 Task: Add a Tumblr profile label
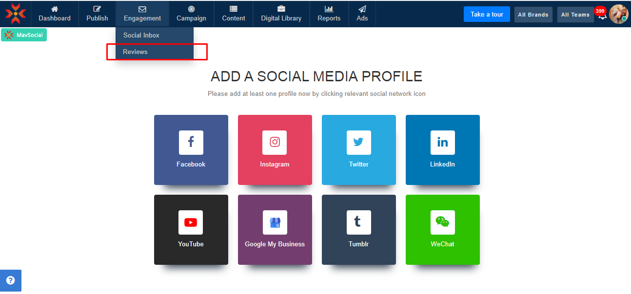point(359,244)
